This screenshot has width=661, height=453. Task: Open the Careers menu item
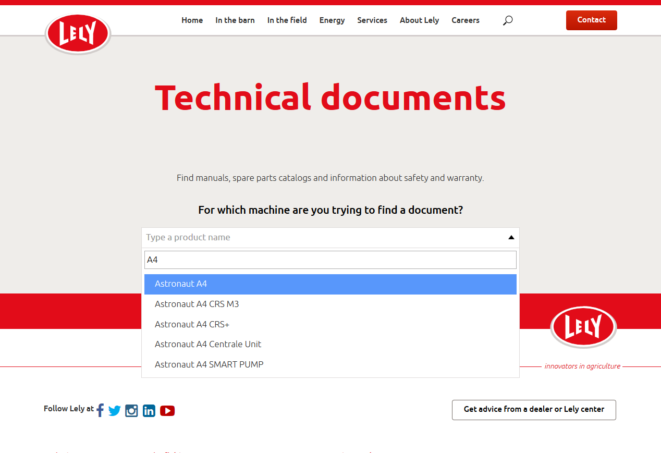[466, 20]
